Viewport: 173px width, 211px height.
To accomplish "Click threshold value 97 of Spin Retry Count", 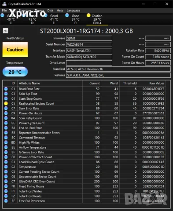I will click(135, 118).
